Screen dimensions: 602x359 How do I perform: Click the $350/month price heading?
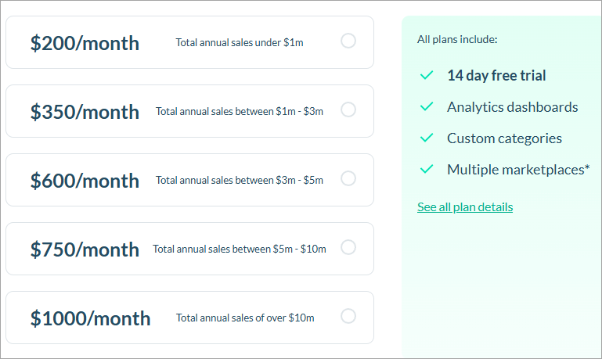[x=85, y=112]
